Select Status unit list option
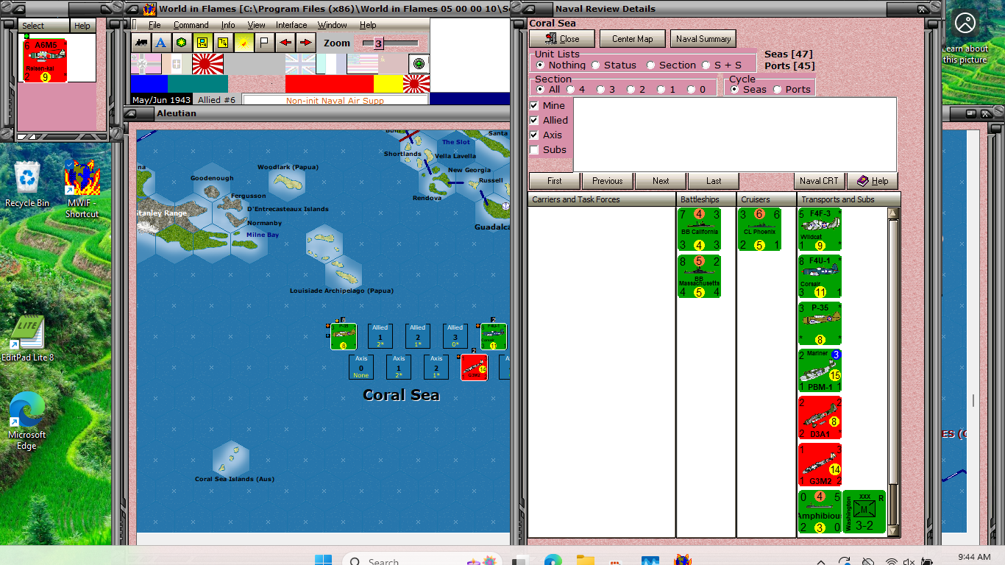This screenshot has height=565, width=1005. click(596, 65)
